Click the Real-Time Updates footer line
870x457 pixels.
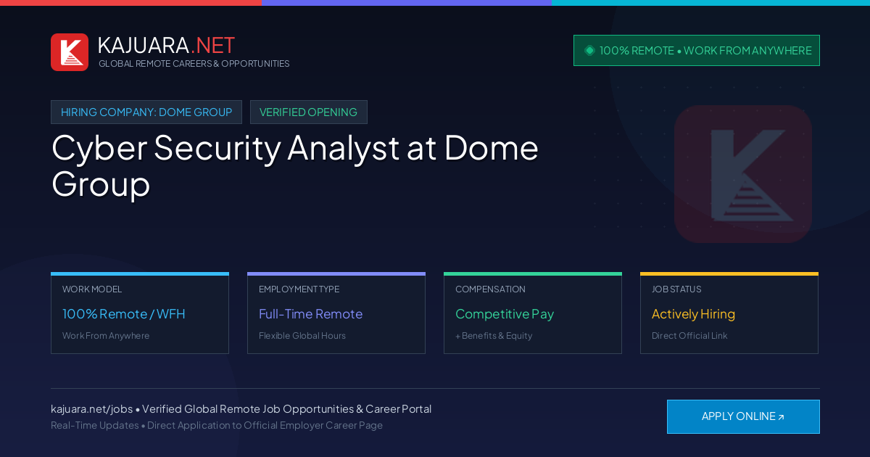217,425
